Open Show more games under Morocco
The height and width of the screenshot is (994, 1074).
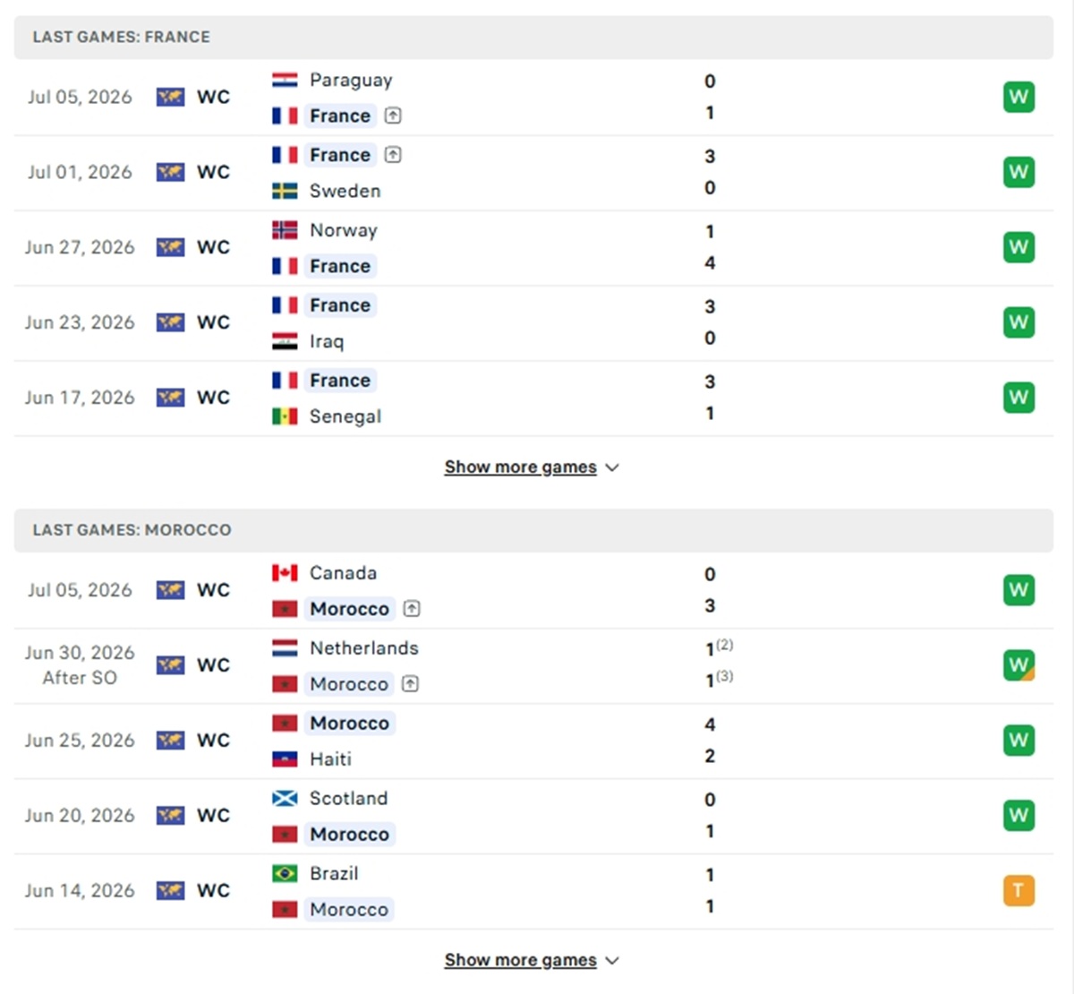point(520,960)
